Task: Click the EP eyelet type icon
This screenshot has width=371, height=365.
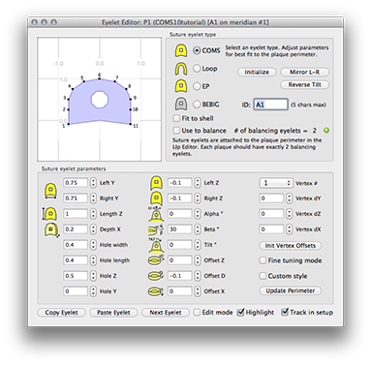Action: (181, 86)
